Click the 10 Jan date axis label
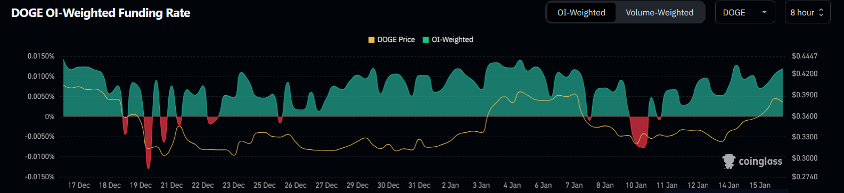 pyautogui.click(x=636, y=185)
